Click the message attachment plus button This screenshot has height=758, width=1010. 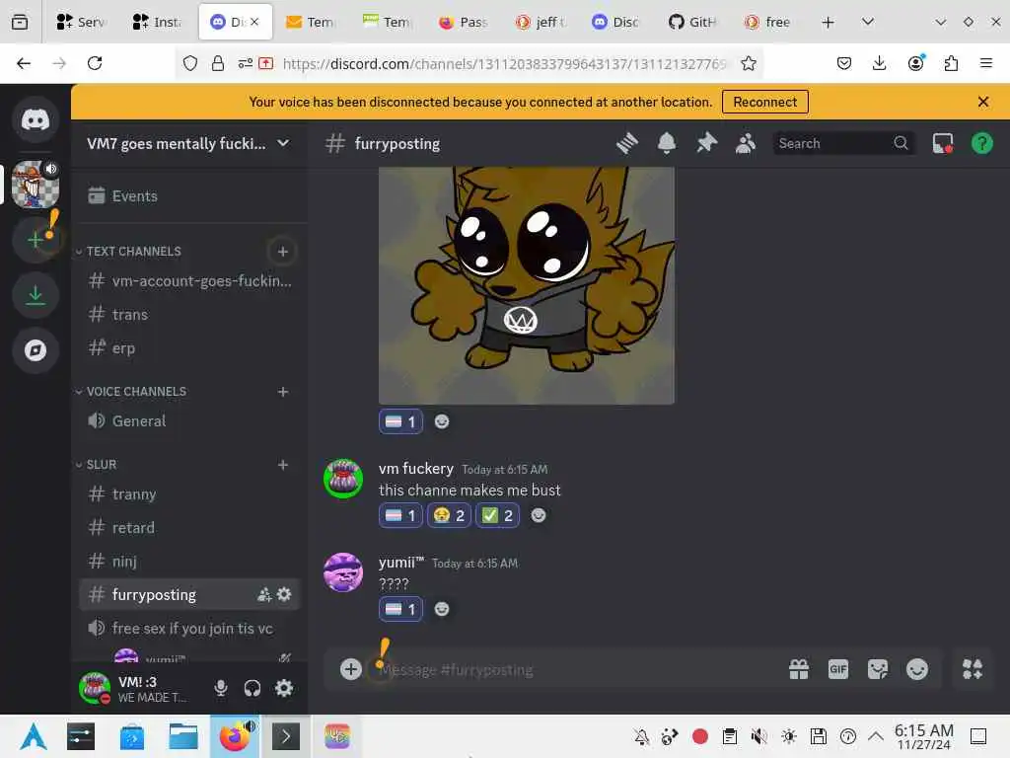pos(350,669)
